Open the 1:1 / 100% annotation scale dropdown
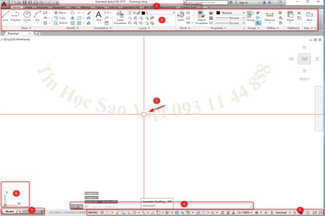 (x=245, y=213)
